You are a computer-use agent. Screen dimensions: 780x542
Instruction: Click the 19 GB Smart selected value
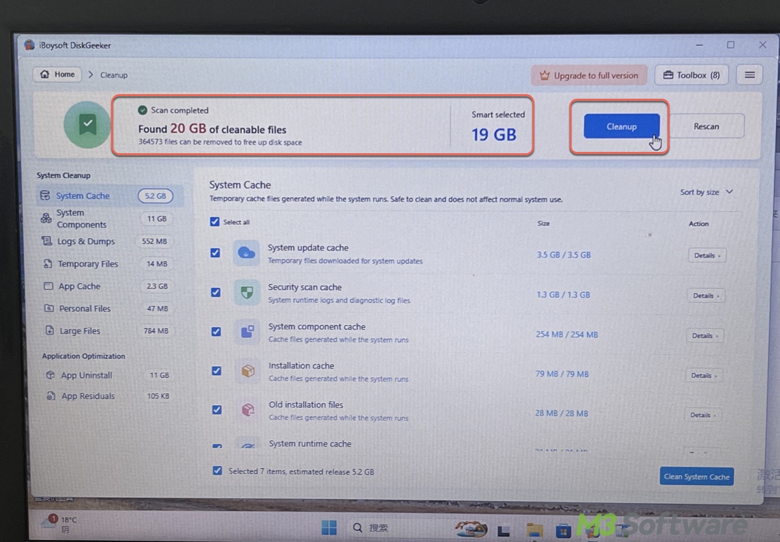click(494, 134)
